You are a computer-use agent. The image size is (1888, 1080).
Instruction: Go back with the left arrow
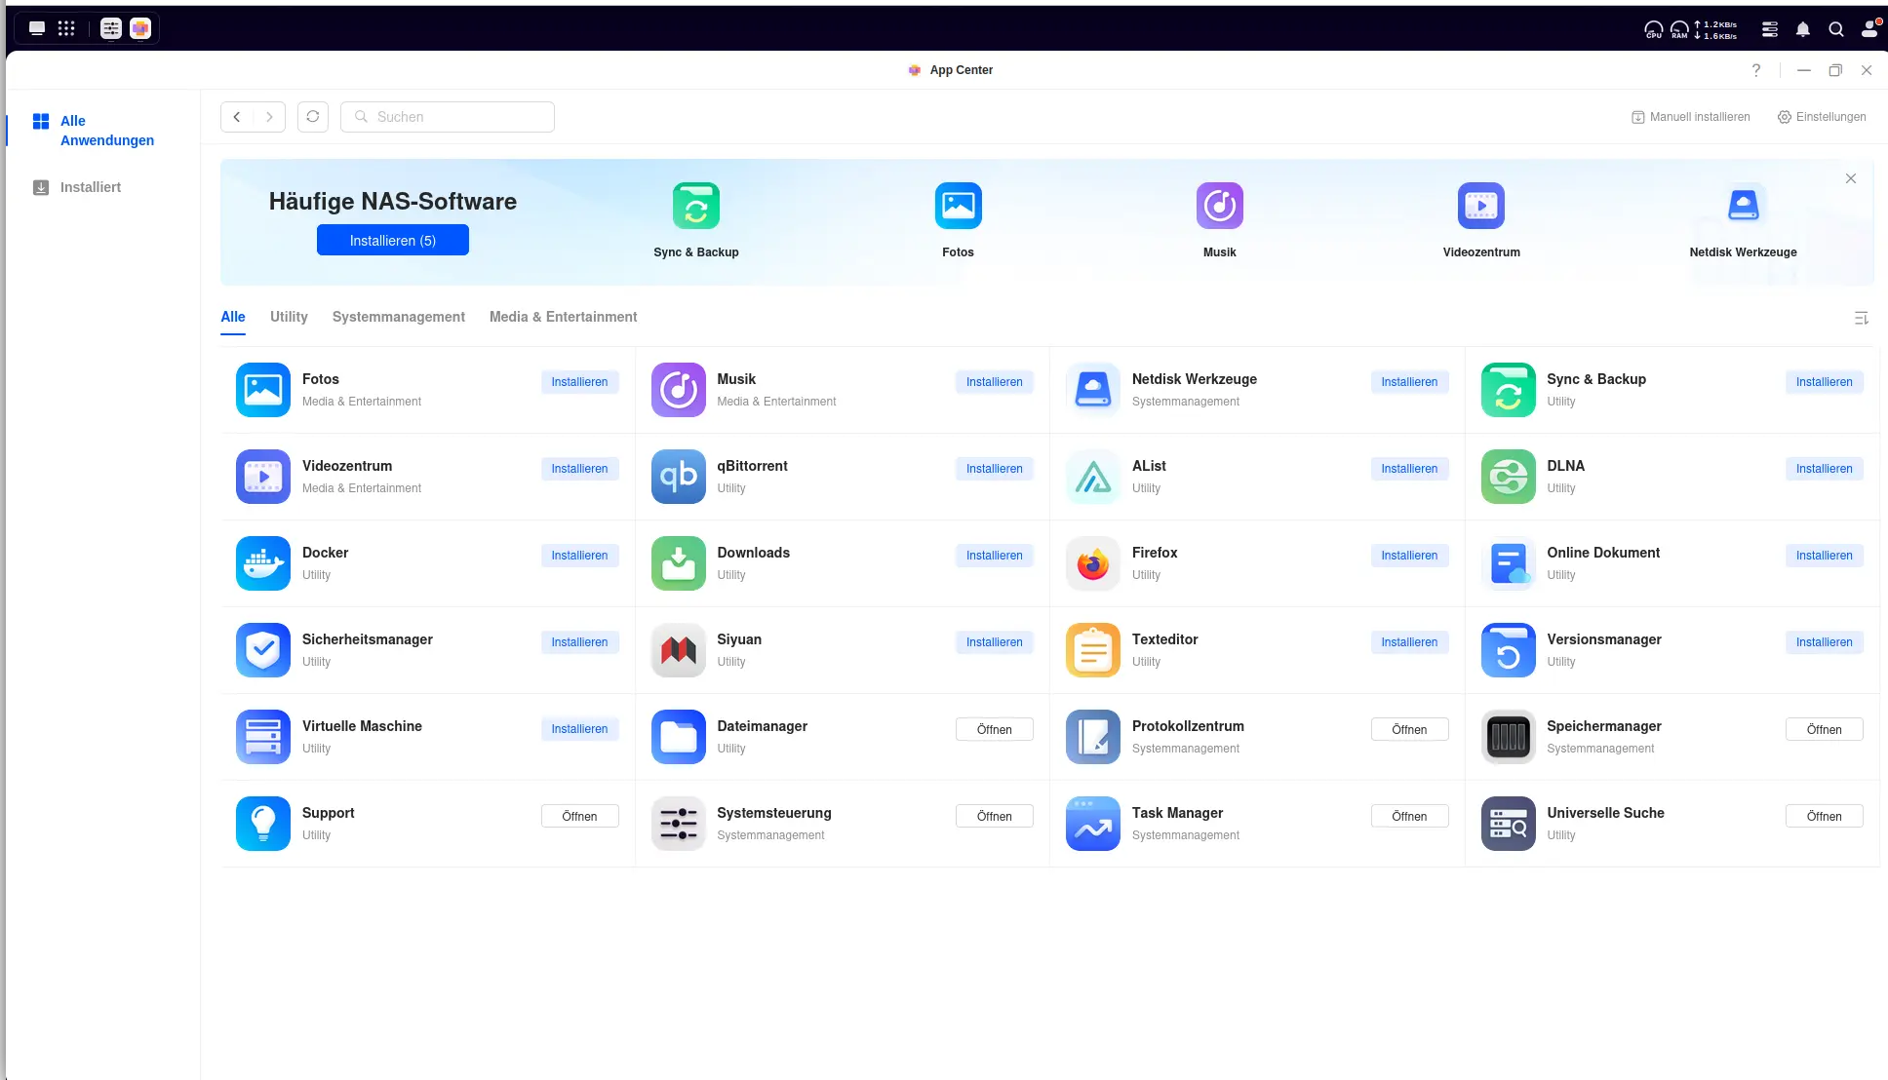point(237,117)
